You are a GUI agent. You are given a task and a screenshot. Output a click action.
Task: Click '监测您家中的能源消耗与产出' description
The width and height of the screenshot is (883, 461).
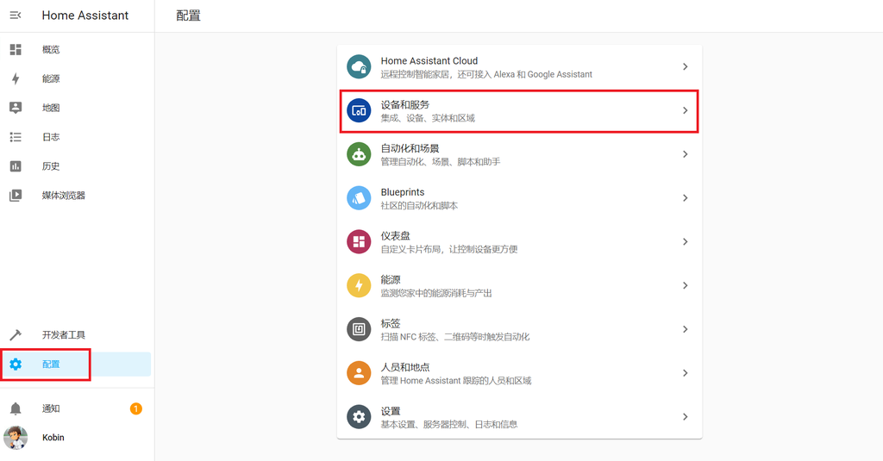[x=435, y=293]
